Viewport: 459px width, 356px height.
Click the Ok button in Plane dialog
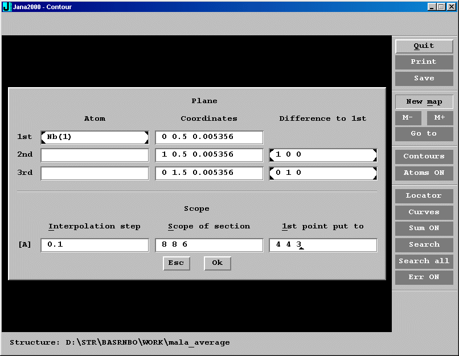[x=217, y=263]
